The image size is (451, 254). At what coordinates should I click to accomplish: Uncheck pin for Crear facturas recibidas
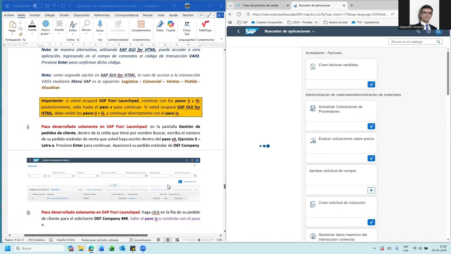pyautogui.click(x=371, y=84)
